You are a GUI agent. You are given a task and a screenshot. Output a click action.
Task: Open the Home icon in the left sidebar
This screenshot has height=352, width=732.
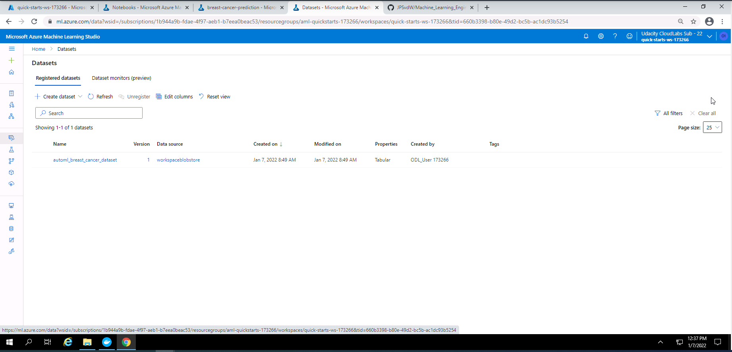click(x=12, y=72)
